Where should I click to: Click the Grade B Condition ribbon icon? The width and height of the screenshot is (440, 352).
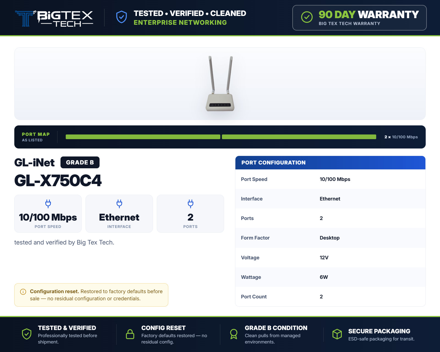coord(234,334)
